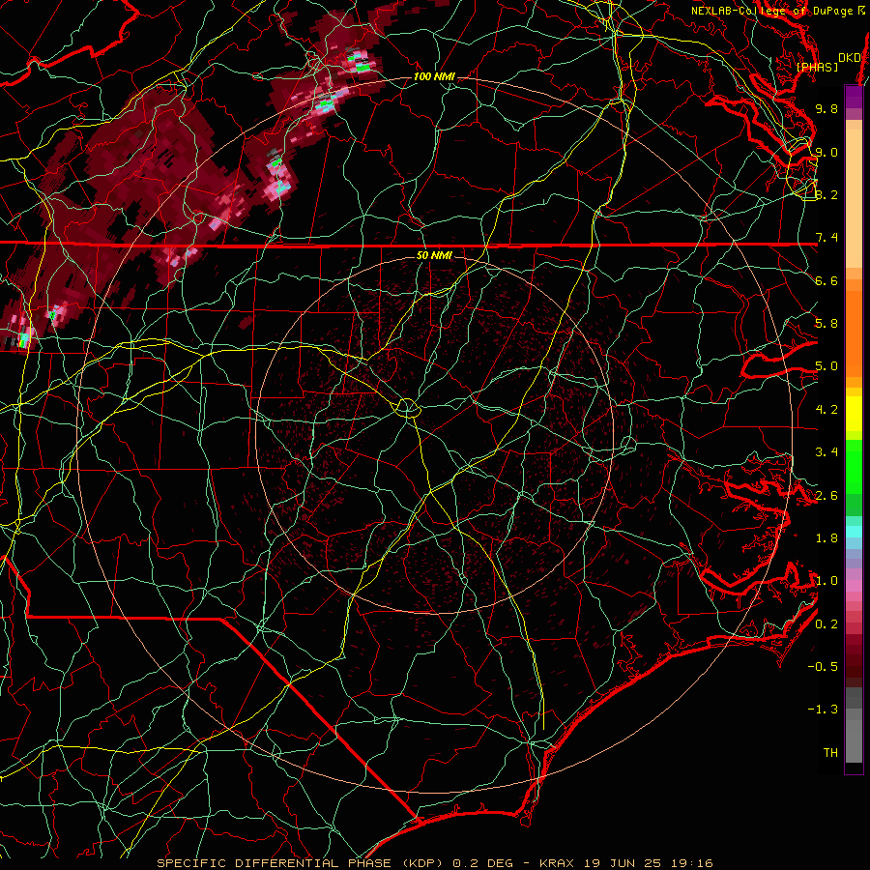This screenshot has height=870, width=870.
Task: Click the 8.2 scale value
Action: 826,194
